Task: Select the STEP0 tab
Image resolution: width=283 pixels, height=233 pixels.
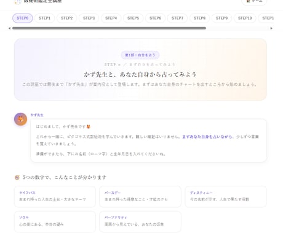Action: pos(23,18)
